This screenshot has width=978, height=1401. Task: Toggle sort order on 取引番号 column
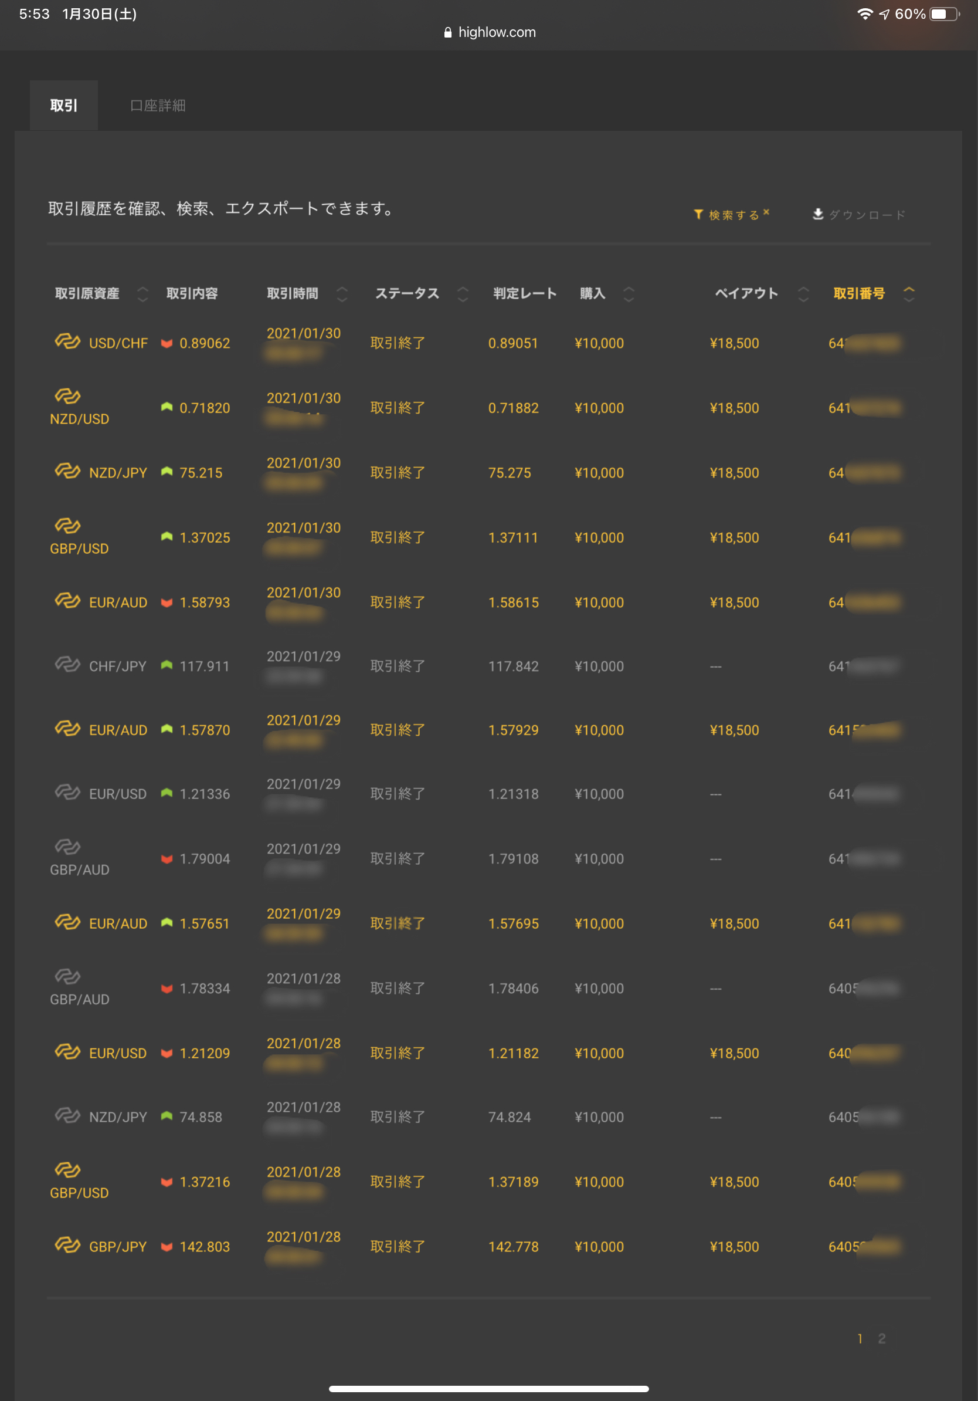click(908, 294)
